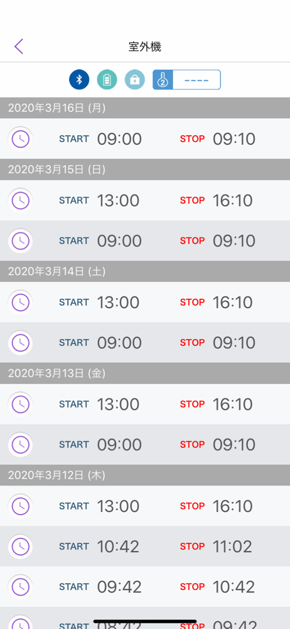
Task: Select the 室外機 page title
Action: coord(145,47)
